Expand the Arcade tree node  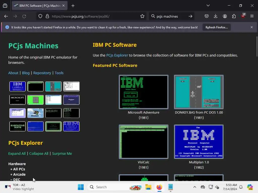[x=18, y=174]
